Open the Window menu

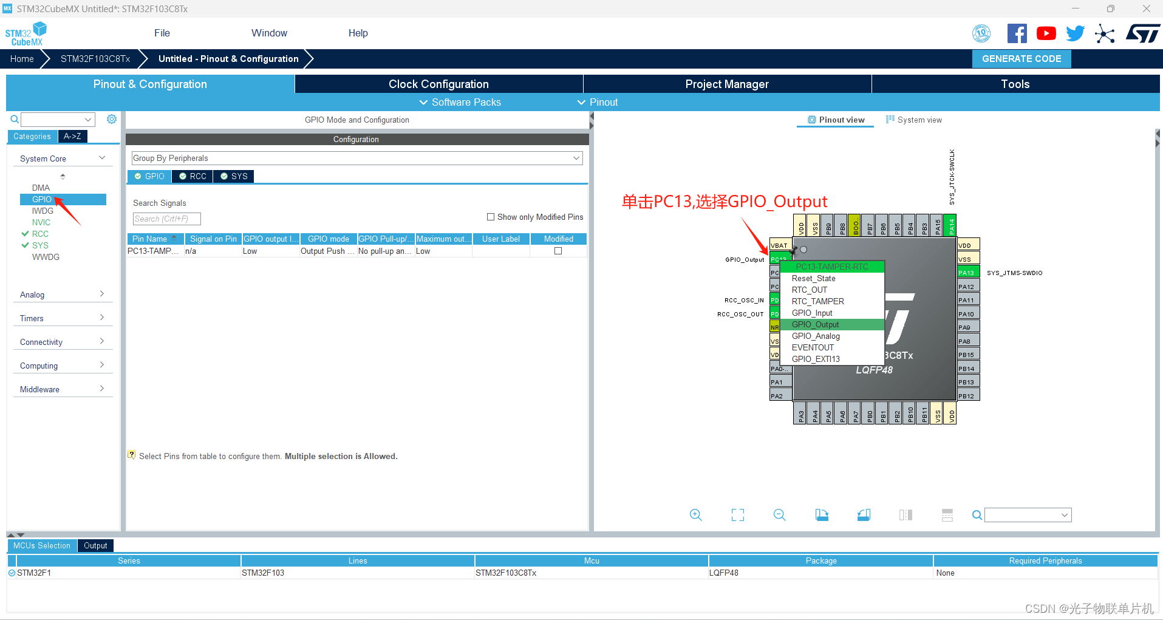coord(269,33)
